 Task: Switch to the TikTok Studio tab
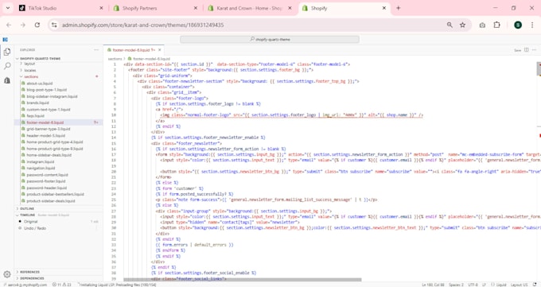pos(60,8)
